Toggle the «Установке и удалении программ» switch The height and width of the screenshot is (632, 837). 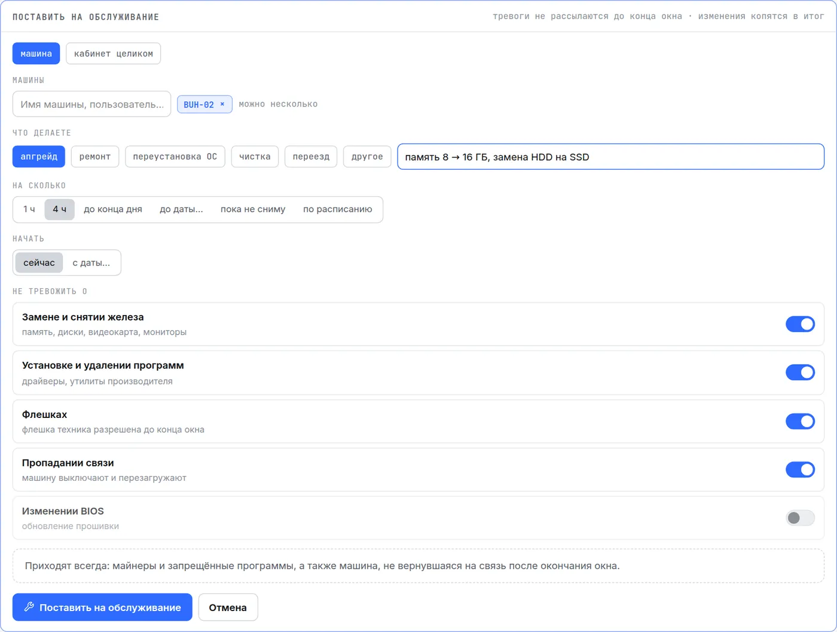(800, 373)
